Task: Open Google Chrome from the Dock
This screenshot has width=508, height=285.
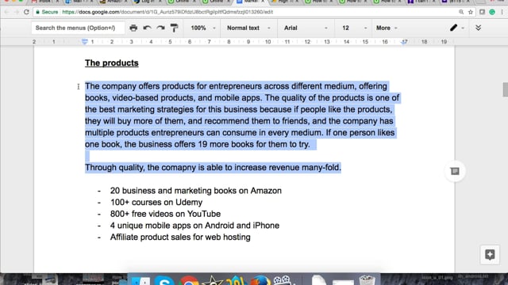Action: tap(189, 280)
